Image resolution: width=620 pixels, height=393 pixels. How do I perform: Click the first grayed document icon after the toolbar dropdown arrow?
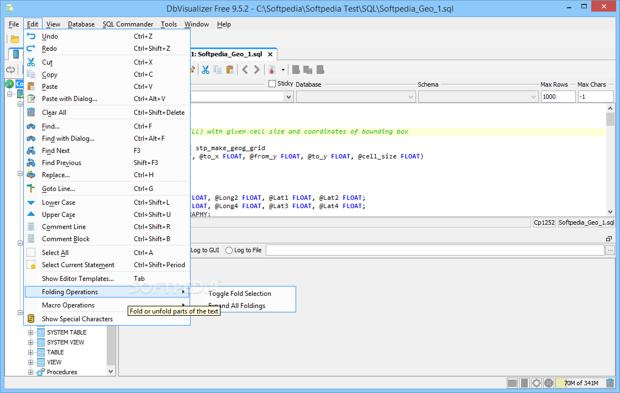coord(296,70)
